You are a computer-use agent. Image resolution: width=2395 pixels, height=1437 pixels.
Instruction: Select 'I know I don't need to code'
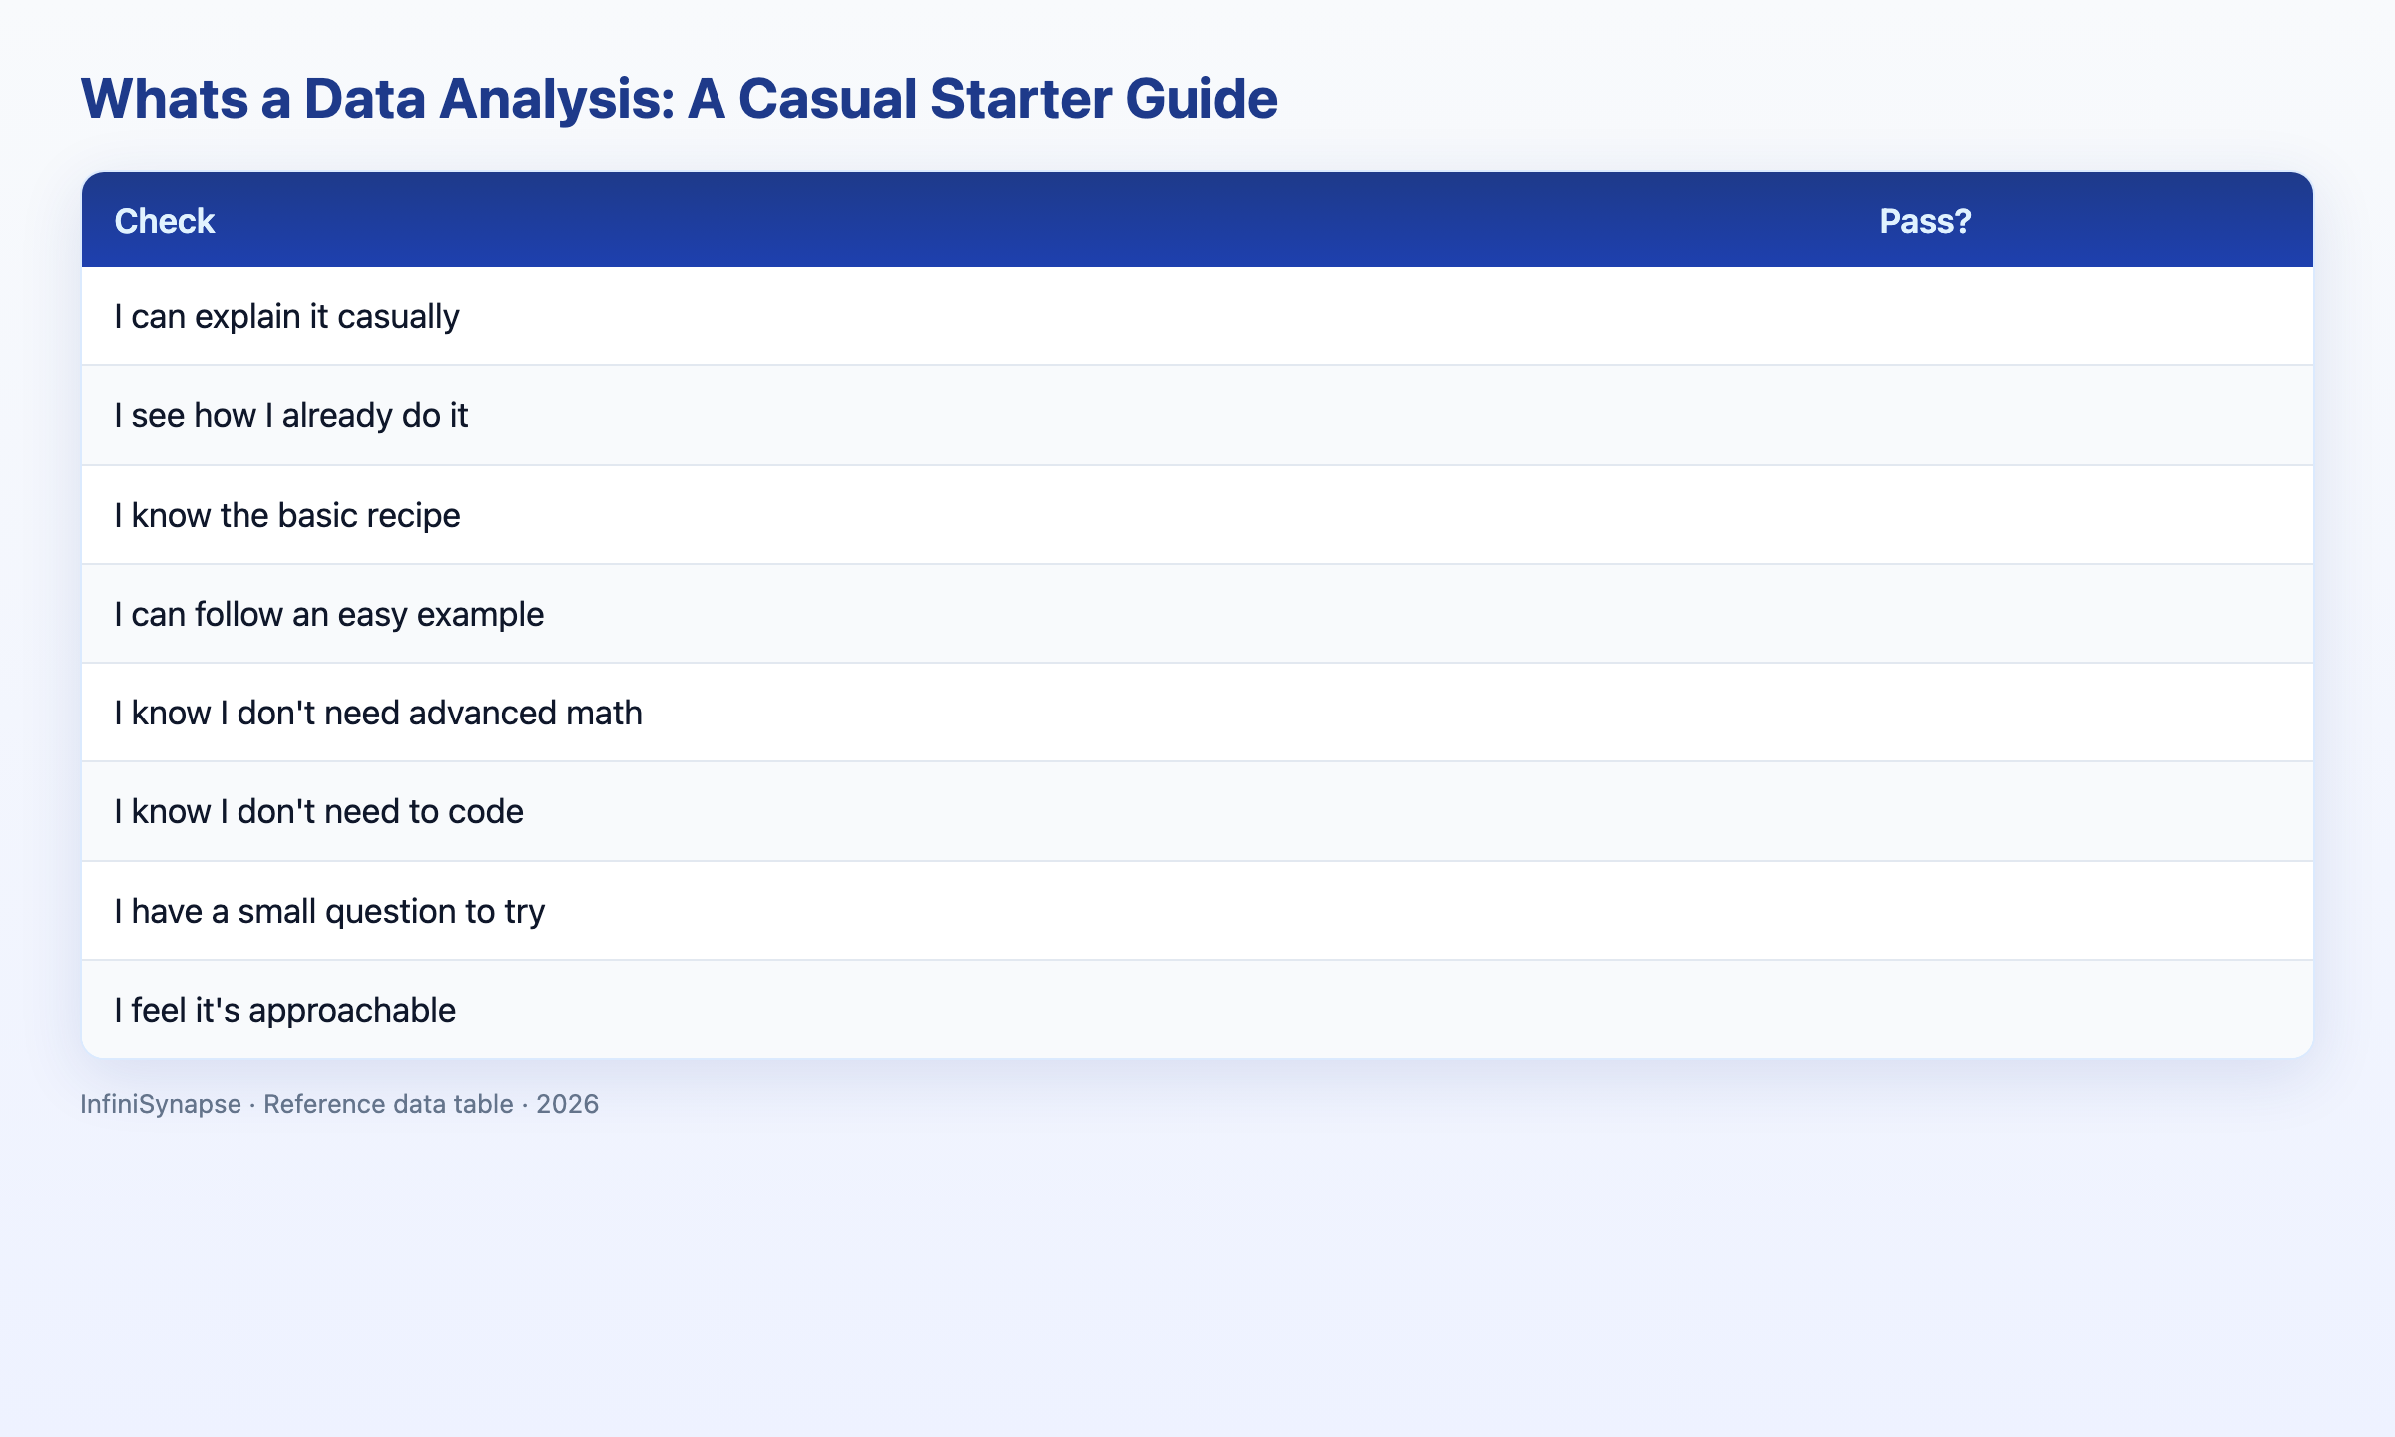pyautogui.click(x=1197, y=811)
